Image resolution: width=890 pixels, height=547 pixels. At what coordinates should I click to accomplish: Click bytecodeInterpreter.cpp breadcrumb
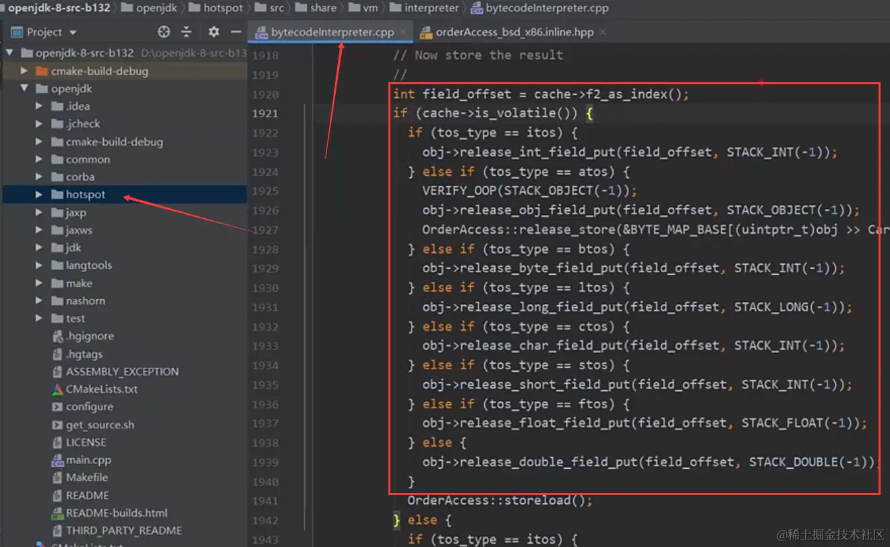click(x=539, y=8)
